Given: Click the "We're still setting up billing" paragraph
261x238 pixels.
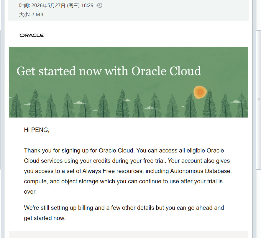Looking at the screenshot, I should click(124, 213).
